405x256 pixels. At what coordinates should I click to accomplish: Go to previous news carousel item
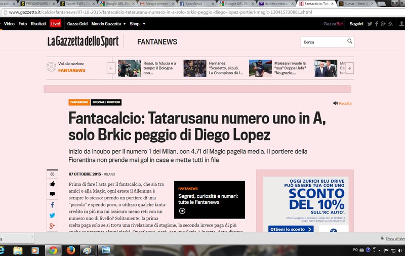point(111,68)
